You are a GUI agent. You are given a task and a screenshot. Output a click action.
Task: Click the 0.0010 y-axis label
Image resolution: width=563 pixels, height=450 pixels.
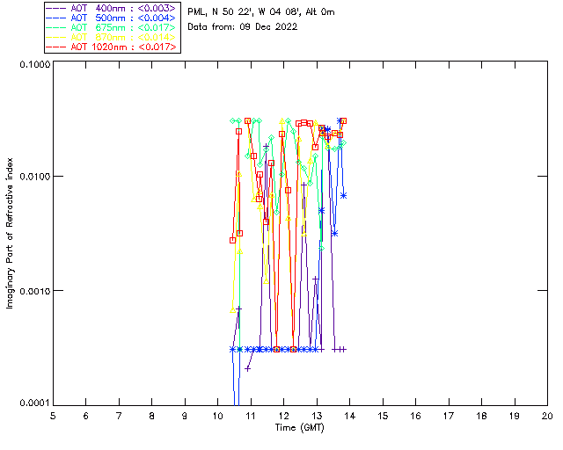34,291
